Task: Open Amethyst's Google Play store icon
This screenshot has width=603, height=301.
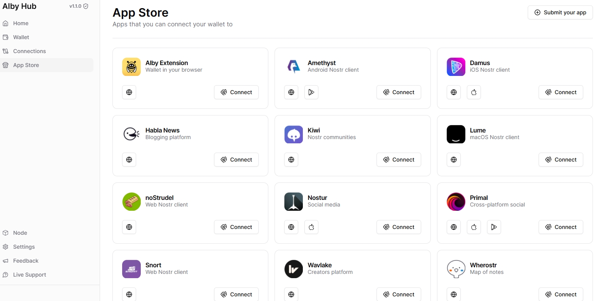Action: click(311, 92)
